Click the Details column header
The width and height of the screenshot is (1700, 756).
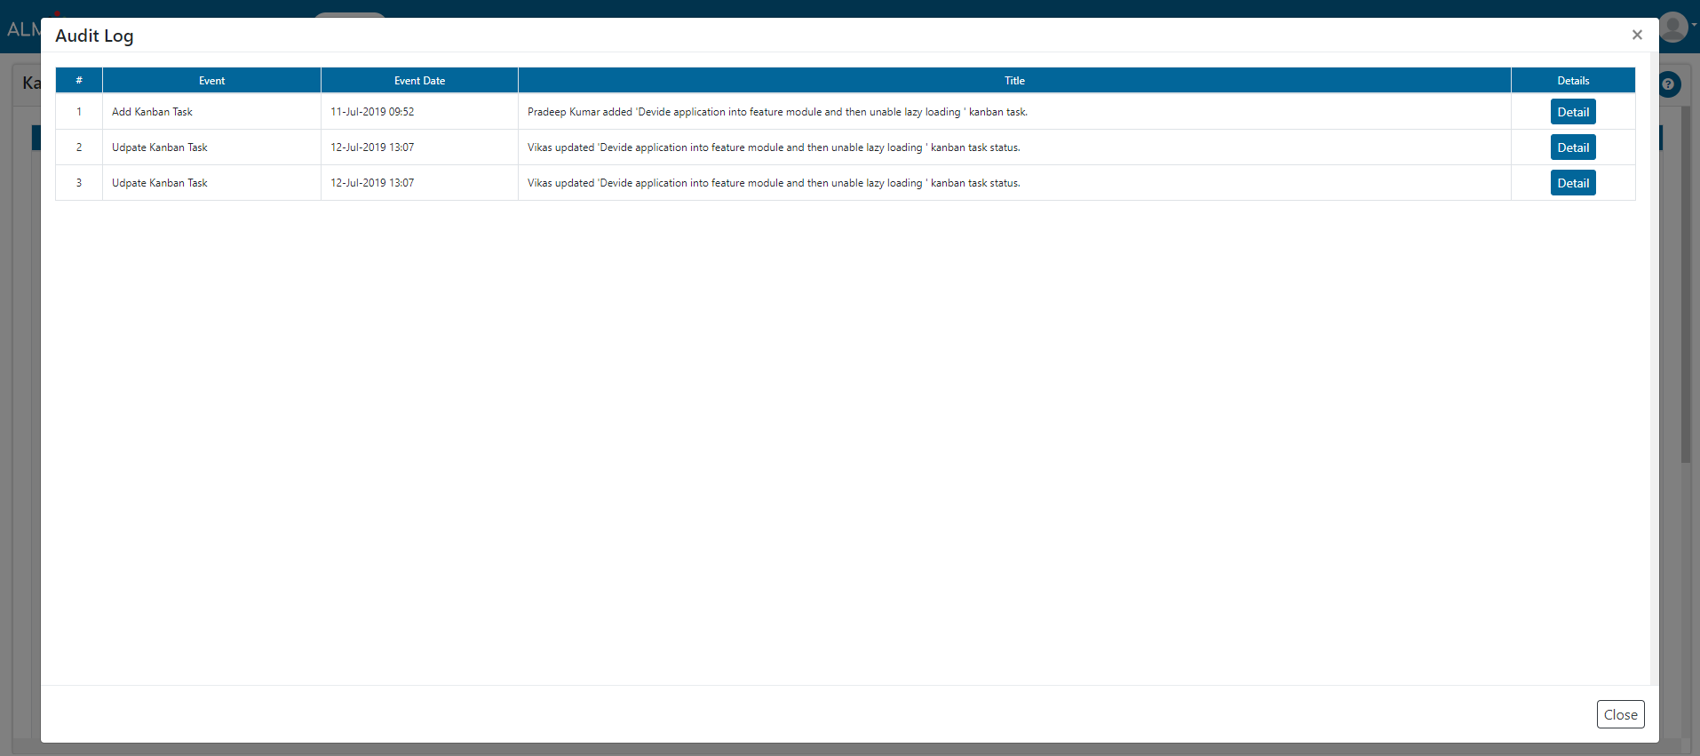pyautogui.click(x=1573, y=81)
